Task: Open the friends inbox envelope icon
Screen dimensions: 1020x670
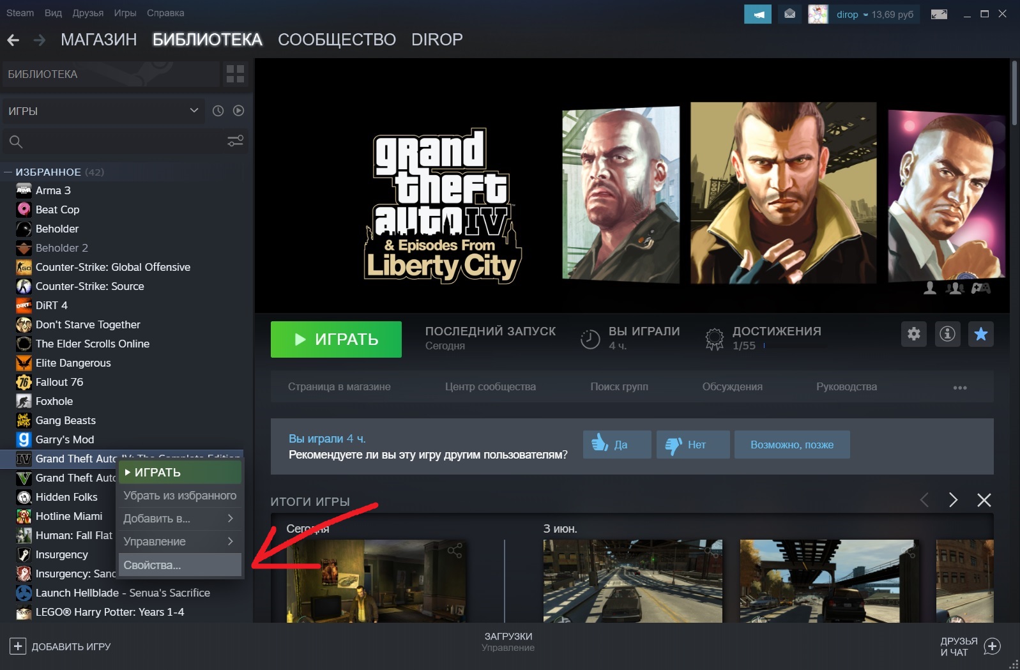Action: tap(789, 14)
